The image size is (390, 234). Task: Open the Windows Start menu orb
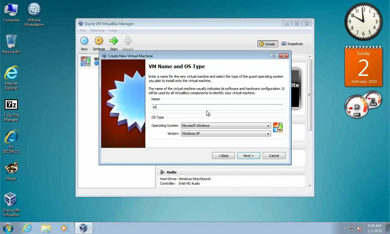(8, 228)
